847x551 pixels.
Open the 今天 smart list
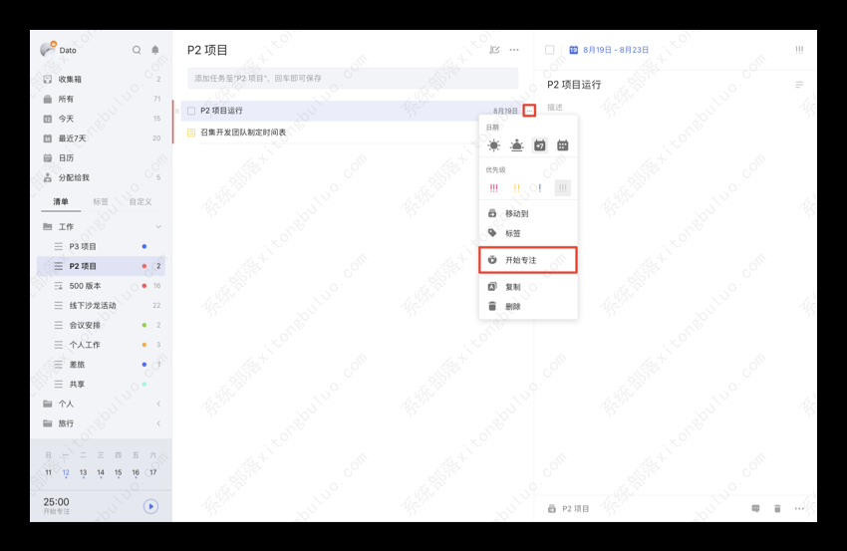pyautogui.click(x=102, y=119)
